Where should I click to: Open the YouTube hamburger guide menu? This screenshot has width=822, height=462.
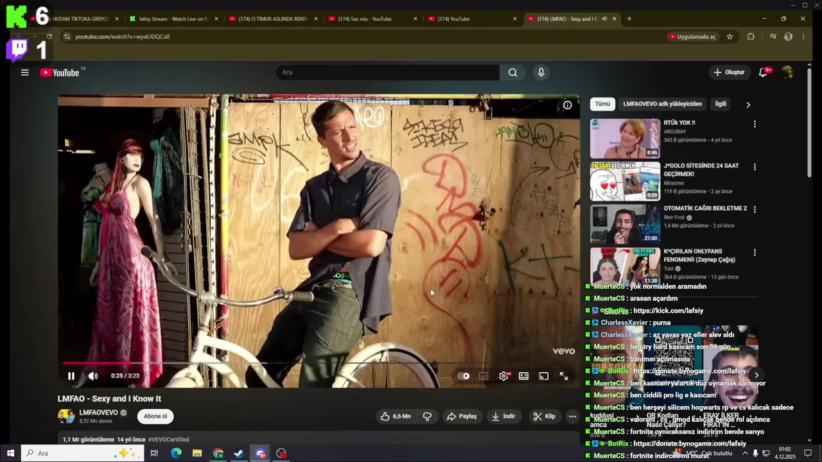click(x=24, y=73)
